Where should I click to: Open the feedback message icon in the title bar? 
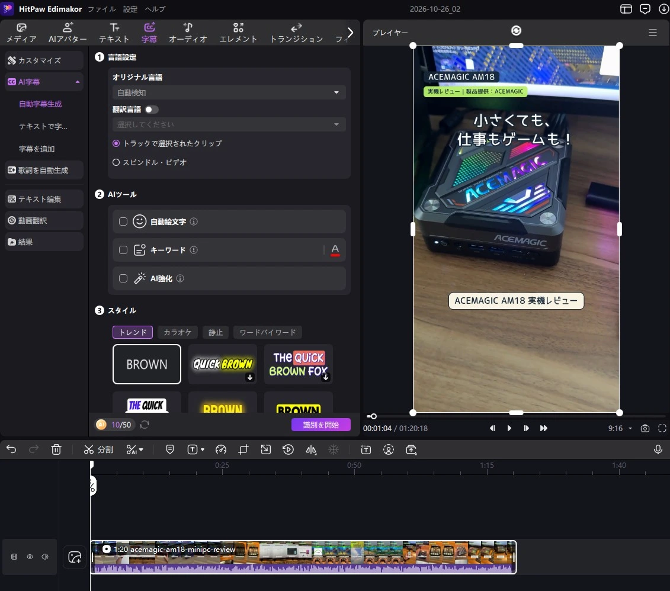click(x=645, y=9)
